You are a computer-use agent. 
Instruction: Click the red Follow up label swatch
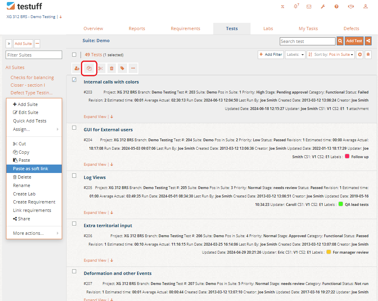tap(347, 156)
